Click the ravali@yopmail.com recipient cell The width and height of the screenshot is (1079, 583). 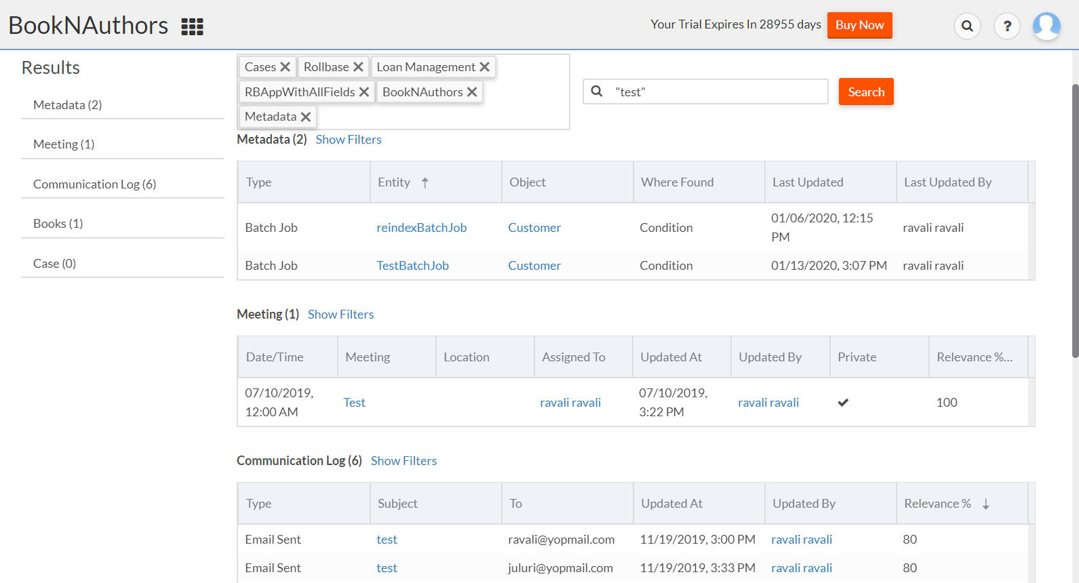tap(562, 540)
